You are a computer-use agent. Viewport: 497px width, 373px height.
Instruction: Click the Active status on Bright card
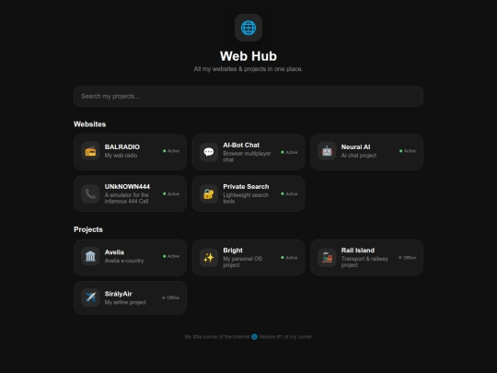289,258
